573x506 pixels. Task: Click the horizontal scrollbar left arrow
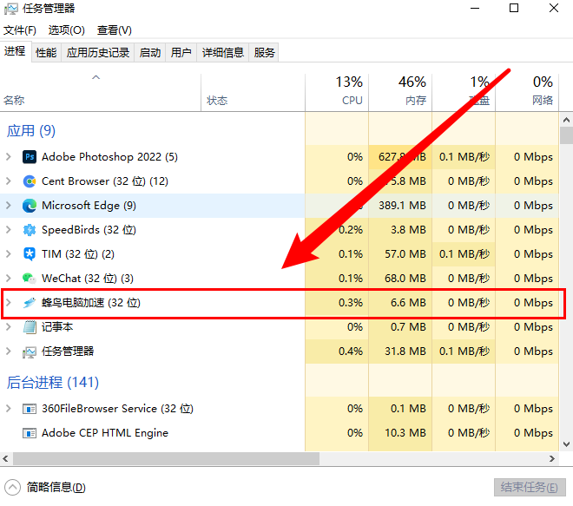[6, 459]
